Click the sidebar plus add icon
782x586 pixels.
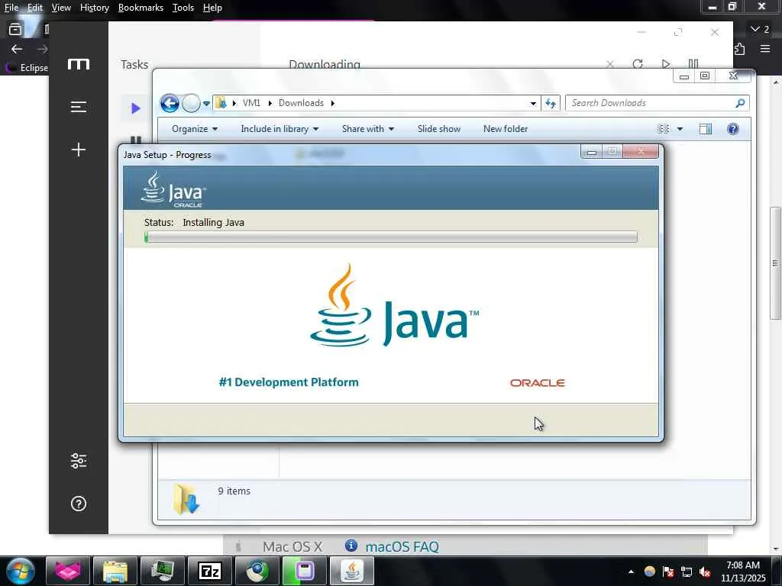pos(79,150)
